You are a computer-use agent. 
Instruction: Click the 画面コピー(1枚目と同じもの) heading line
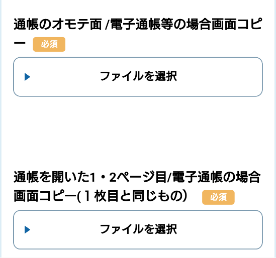pos(101,196)
